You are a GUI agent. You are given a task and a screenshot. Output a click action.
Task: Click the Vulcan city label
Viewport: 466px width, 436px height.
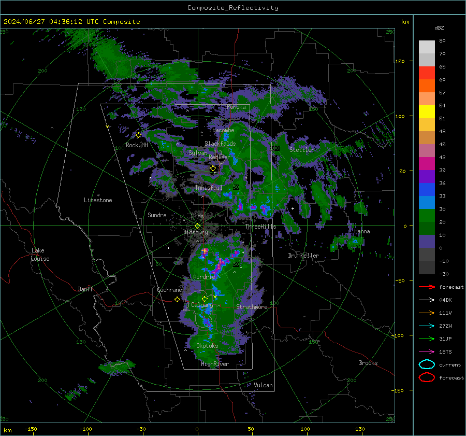263,385
